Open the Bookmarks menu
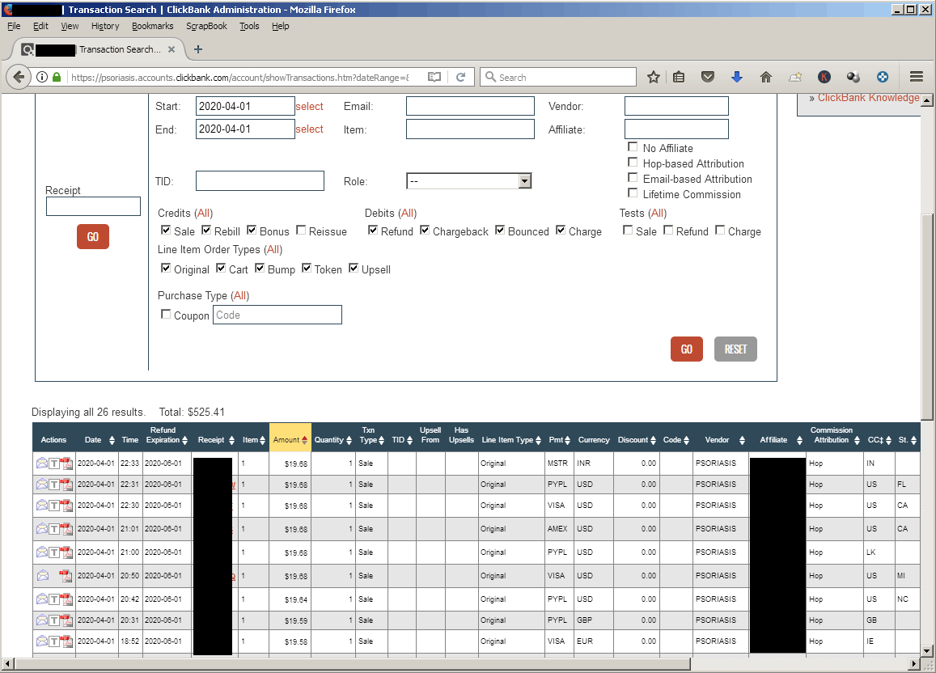Image resolution: width=936 pixels, height=673 pixels. click(152, 26)
